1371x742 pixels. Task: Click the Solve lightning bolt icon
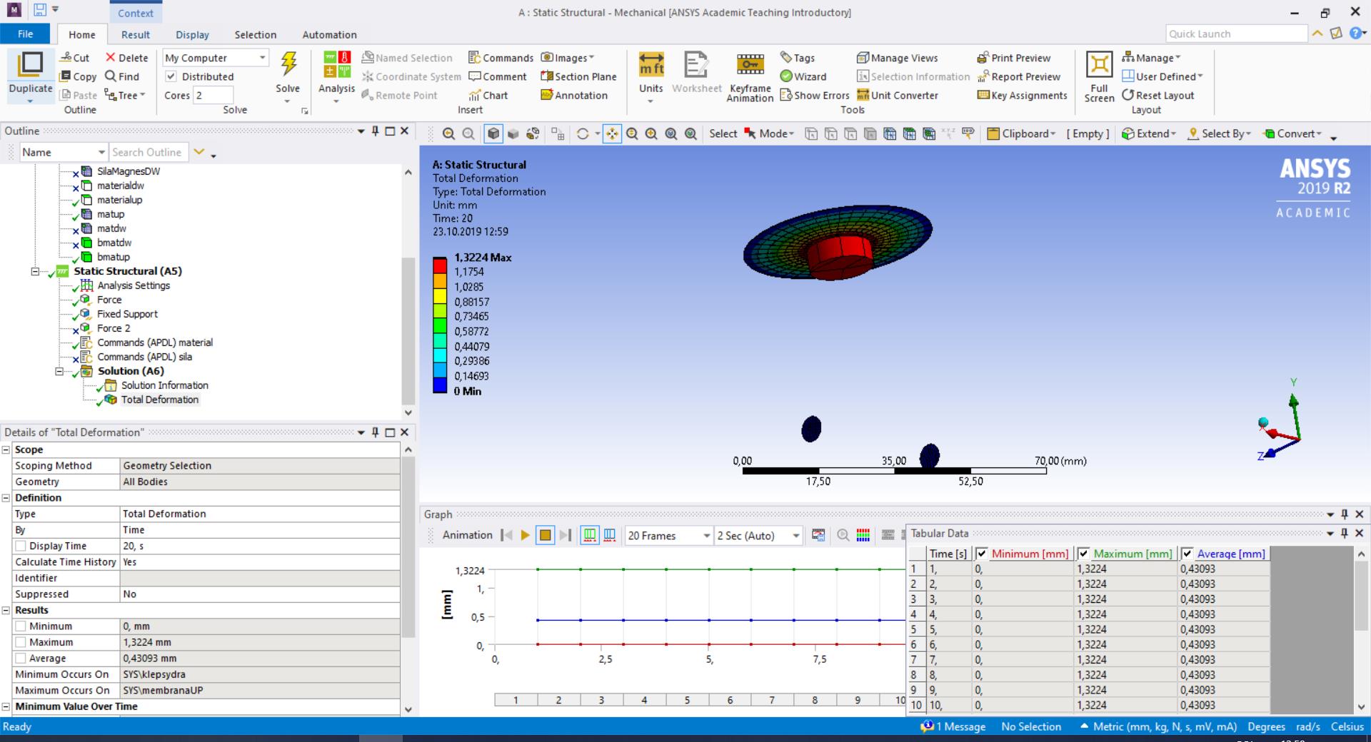point(288,64)
